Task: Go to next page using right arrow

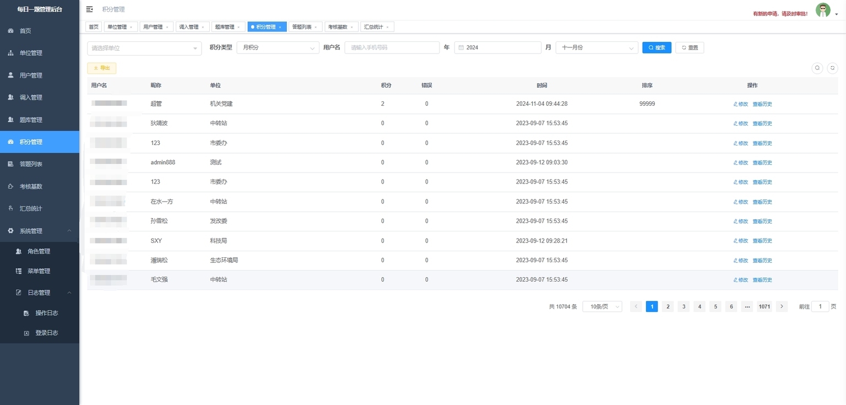Action: coord(782,306)
